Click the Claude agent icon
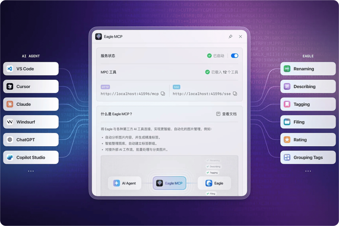Screen dimensions: 339x226 [10, 104]
